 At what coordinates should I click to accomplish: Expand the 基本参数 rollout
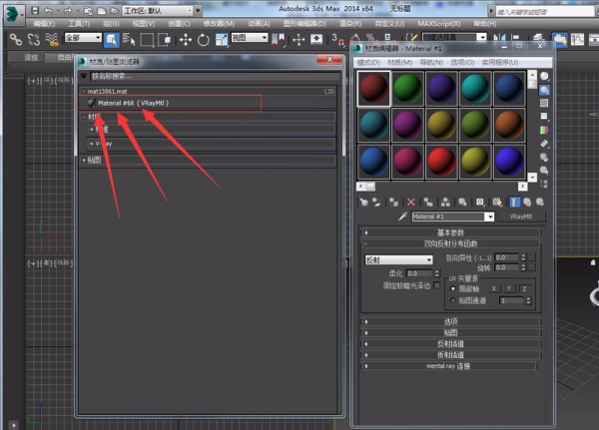click(x=451, y=232)
